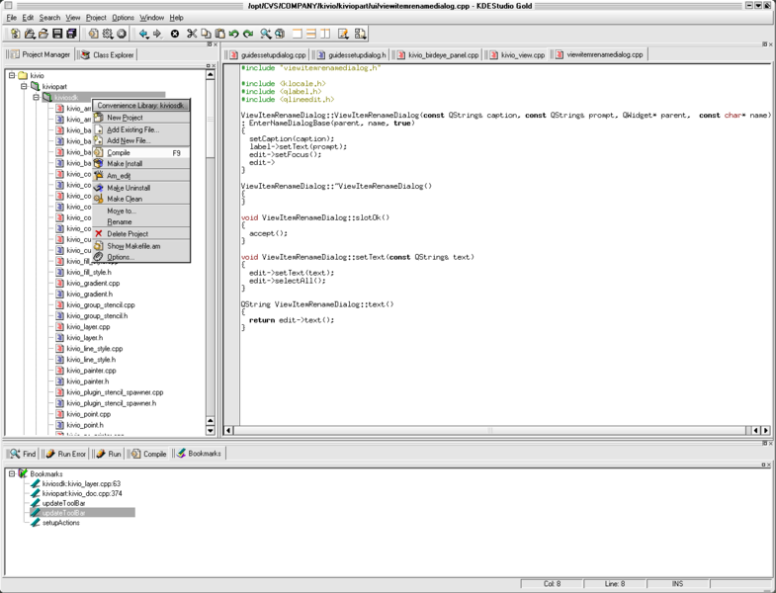The width and height of the screenshot is (776, 593).
Task: Open the Help menu
Action: click(177, 18)
